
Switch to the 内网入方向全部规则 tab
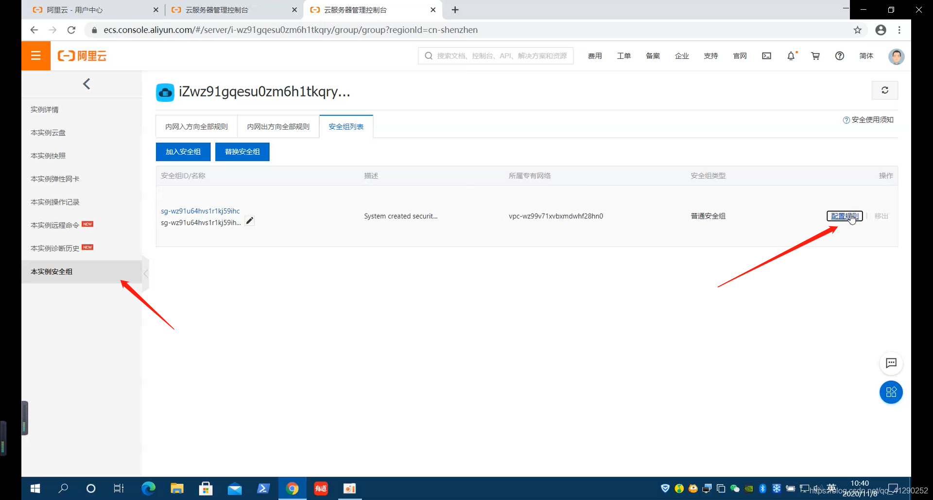point(196,127)
